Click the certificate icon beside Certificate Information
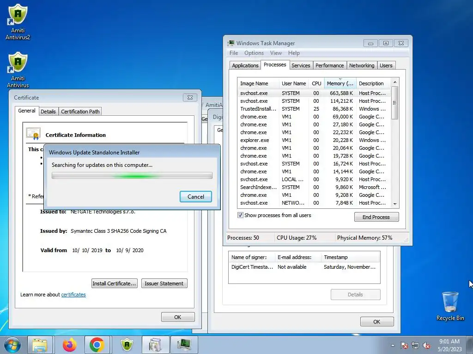 (x=33, y=134)
